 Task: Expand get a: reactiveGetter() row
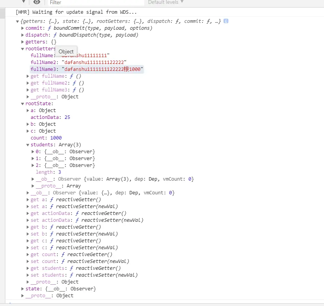tap(28, 200)
